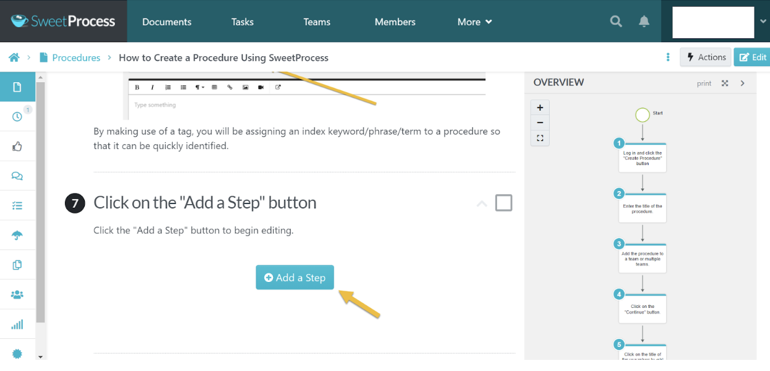Open the search magnifier in top bar
The height and width of the screenshot is (371, 770).
(616, 22)
